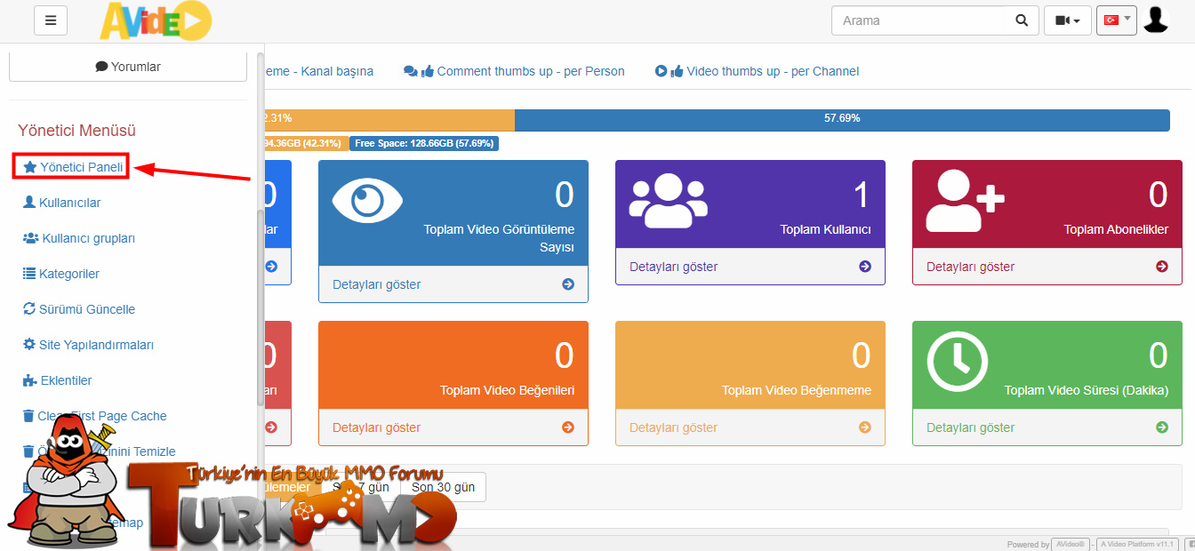Screen dimensions: 1195x551
Task: Show details for Toplam Kullanıcı card
Action: coord(750,267)
